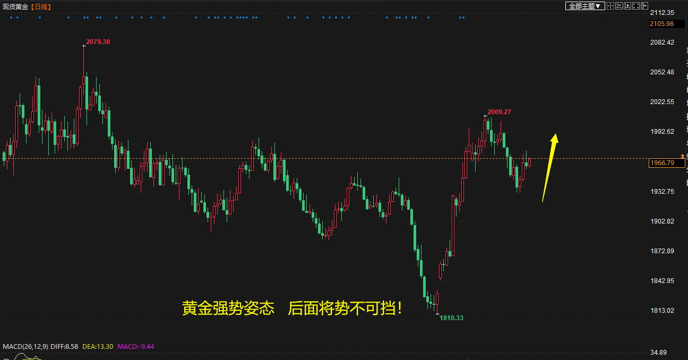The height and width of the screenshot is (360, 688).
Task: Open the 全部主题 dropdown
Action: pyautogui.click(x=585, y=6)
